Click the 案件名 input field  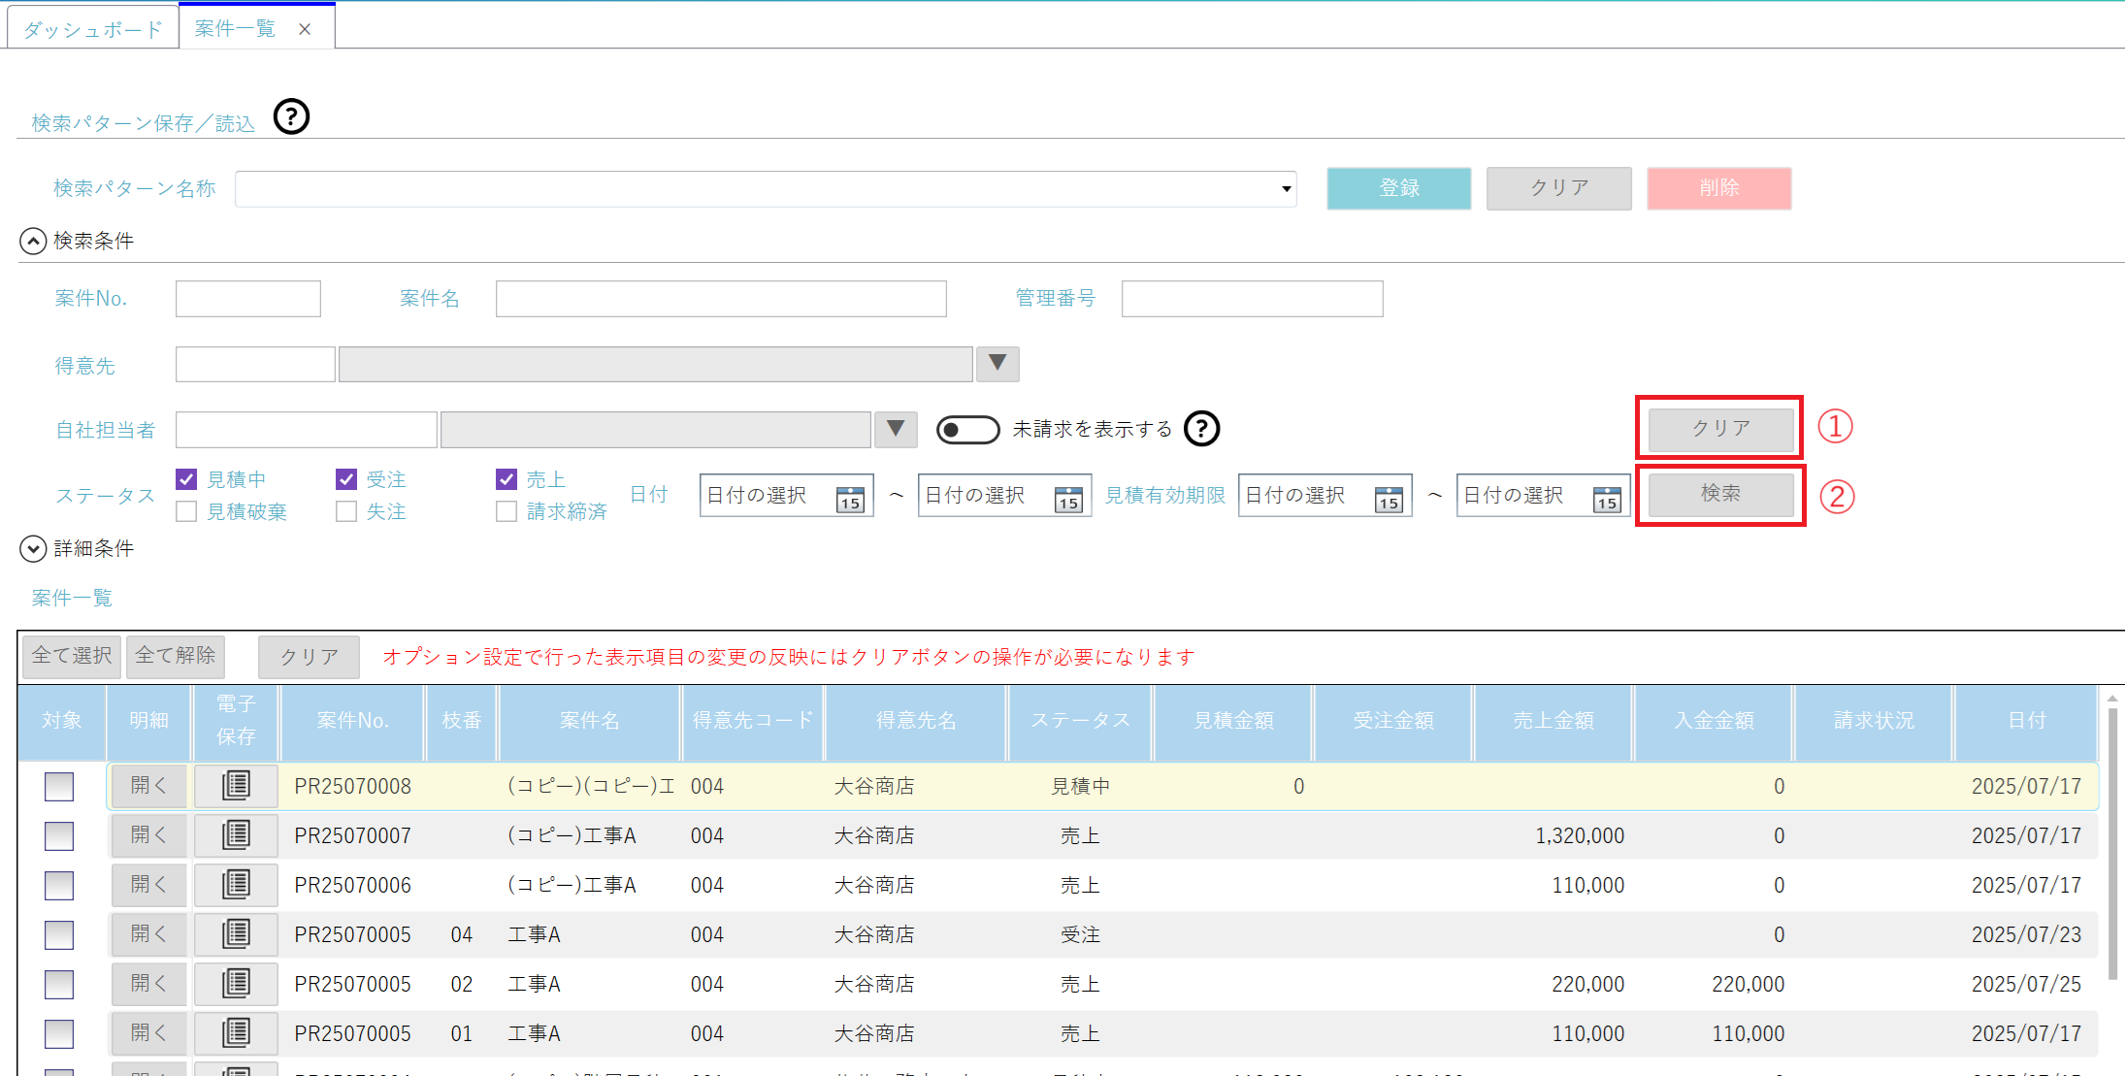point(721,299)
